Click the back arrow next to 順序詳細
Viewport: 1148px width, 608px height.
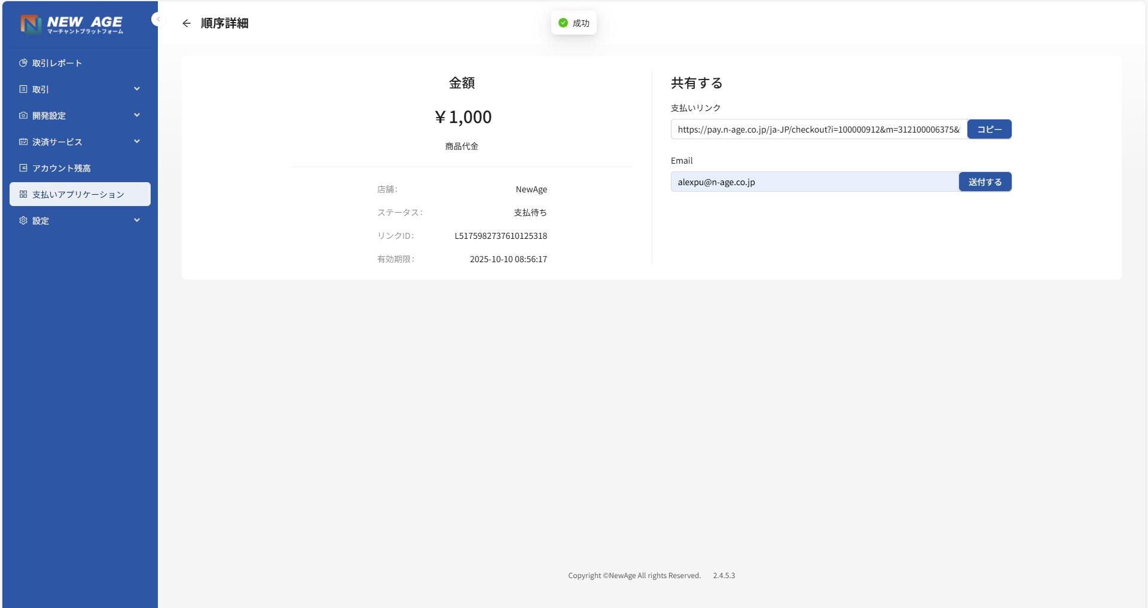click(187, 23)
